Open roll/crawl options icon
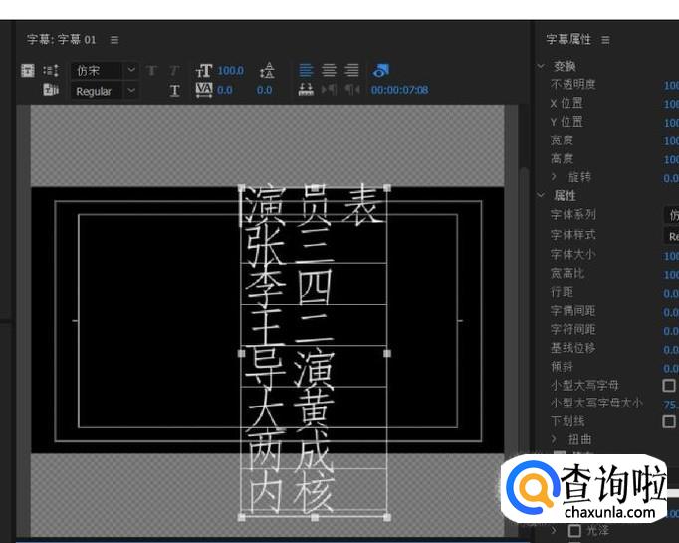The width and height of the screenshot is (679, 543). point(51,70)
